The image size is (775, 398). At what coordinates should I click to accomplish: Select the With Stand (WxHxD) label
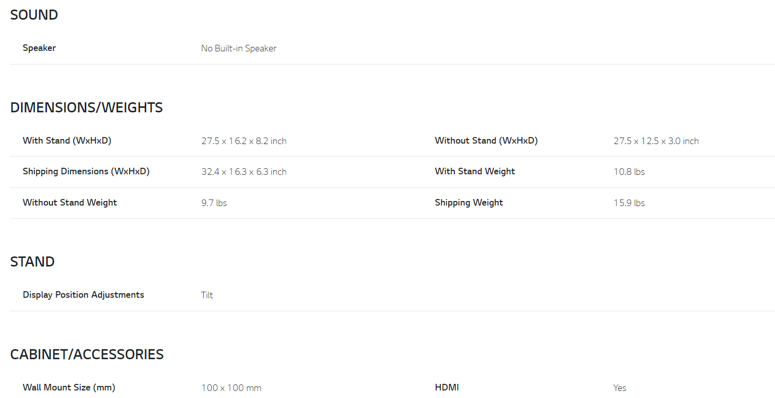67,141
